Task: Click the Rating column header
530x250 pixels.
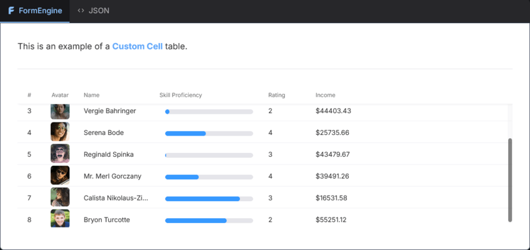Action: click(x=276, y=95)
